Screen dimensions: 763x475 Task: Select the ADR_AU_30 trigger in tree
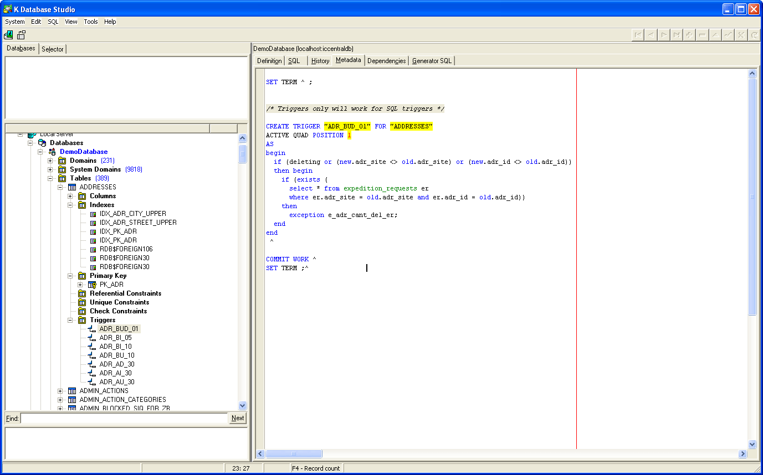[x=117, y=382]
